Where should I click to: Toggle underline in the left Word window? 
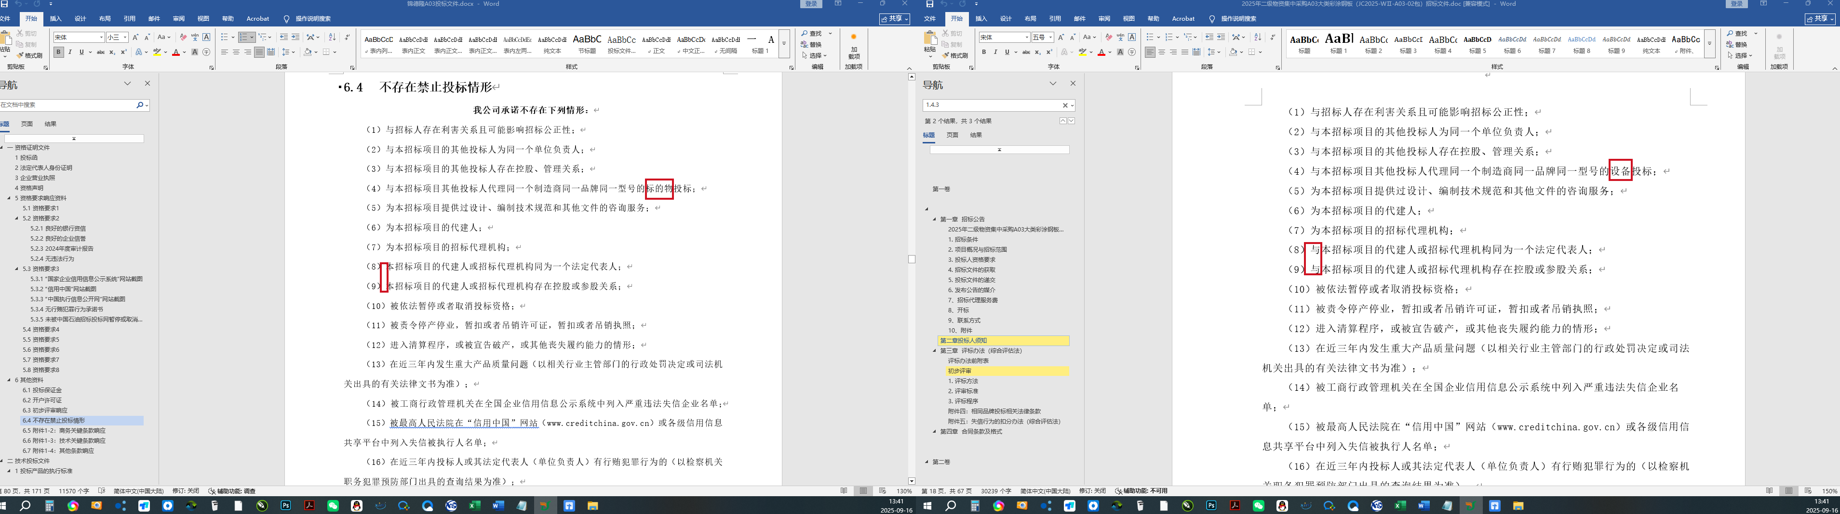(81, 52)
